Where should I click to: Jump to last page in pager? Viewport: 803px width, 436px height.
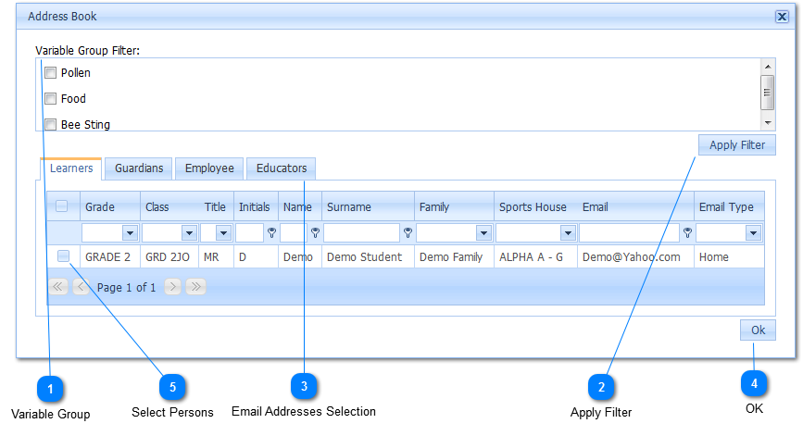[195, 288]
